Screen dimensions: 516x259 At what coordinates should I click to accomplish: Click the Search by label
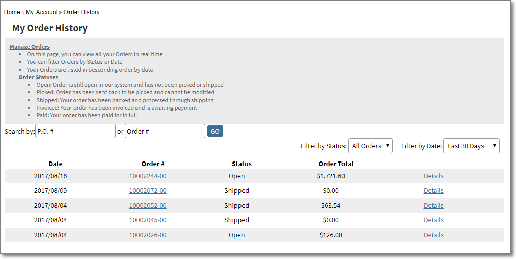(19, 131)
